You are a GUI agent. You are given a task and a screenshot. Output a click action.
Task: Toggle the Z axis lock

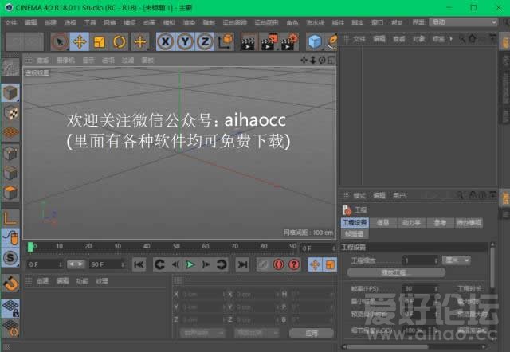205,41
